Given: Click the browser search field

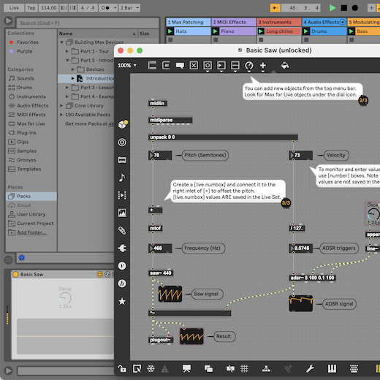Looking at the screenshot, I should click(x=88, y=23).
